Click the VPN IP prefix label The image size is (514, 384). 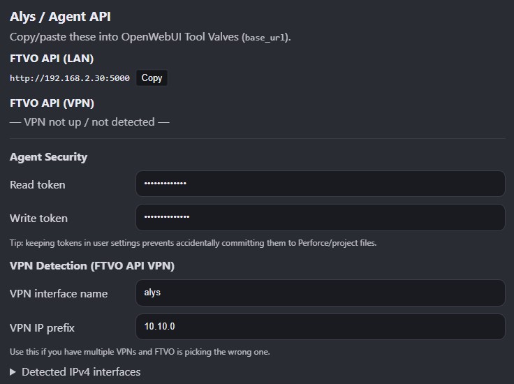(x=42, y=327)
